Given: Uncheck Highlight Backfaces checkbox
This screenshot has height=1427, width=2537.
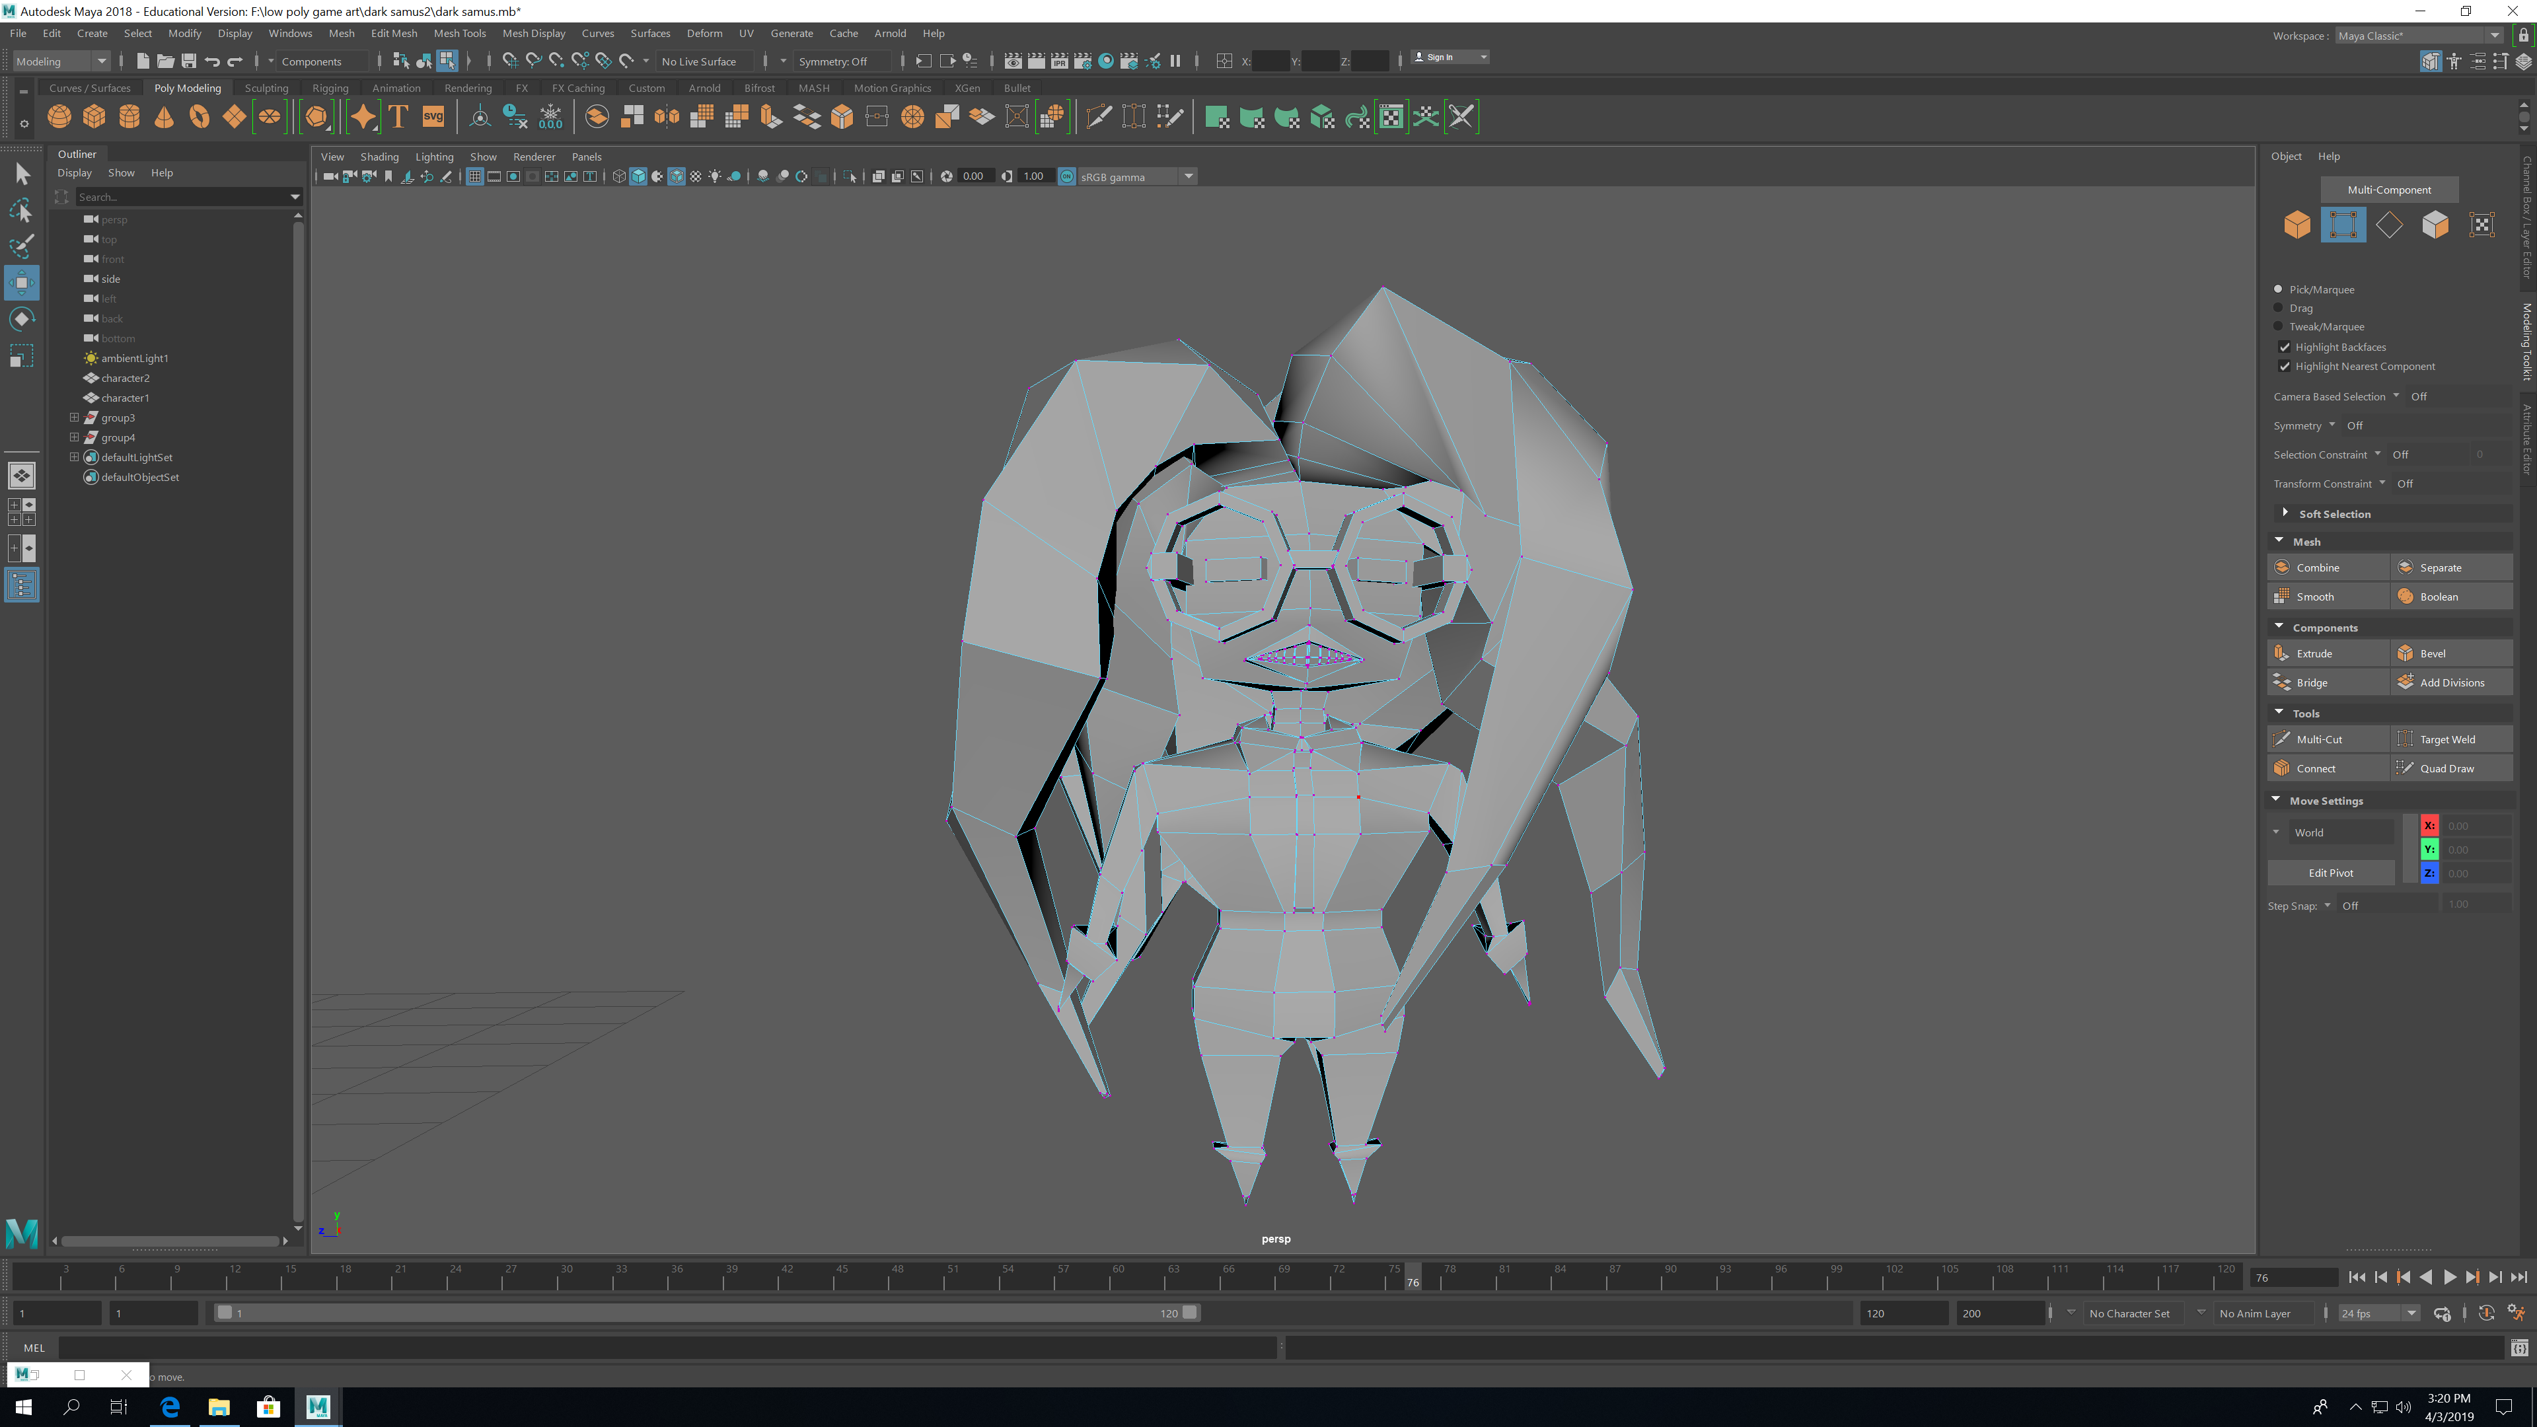Looking at the screenshot, I should click(2285, 348).
